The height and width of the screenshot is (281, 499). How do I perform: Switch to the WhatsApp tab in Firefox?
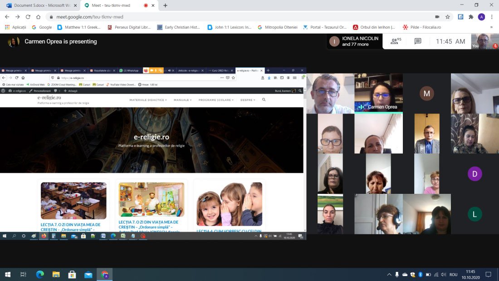[x=130, y=70]
